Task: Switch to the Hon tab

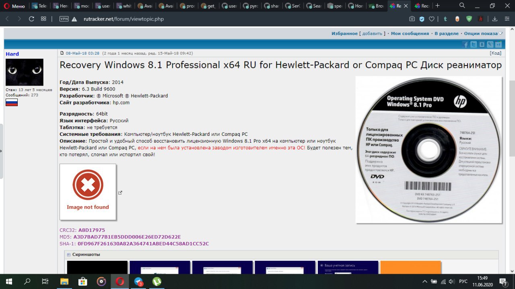Action: [x=356, y=6]
